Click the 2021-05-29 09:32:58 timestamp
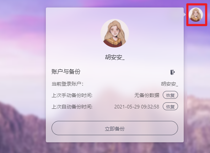This screenshot has width=210, height=153. [x=136, y=107]
